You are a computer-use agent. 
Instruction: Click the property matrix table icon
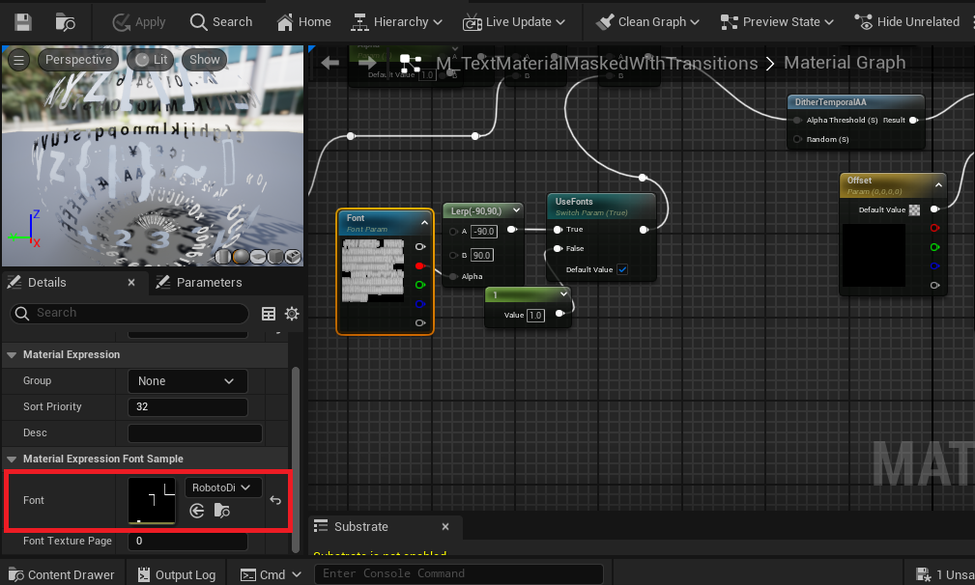pyautogui.click(x=269, y=314)
